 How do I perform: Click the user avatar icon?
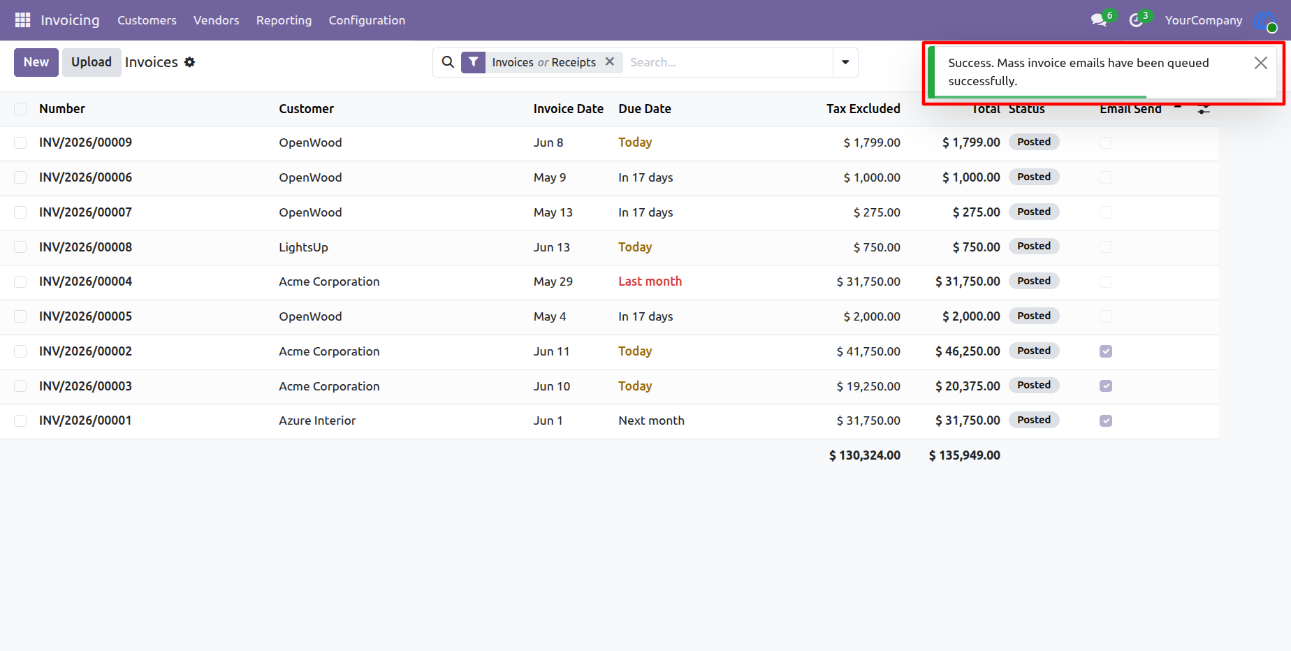click(x=1265, y=21)
